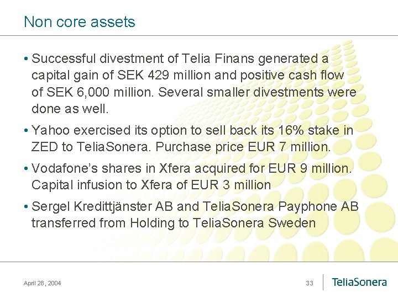Click the bullet marker before "Yahoo exercised"
Image resolution: width=398 pixels, height=298 pixels.
27,131
